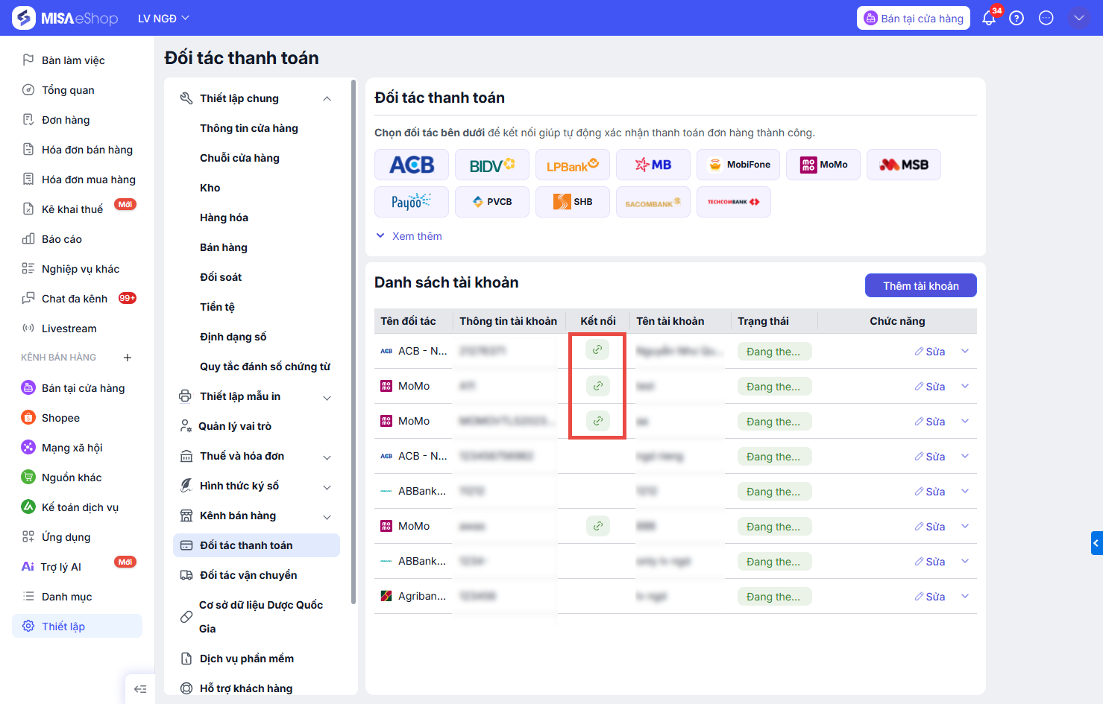Click the blue side panel arrow tab
The width and height of the screenshot is (1103, 704).
[1096, 543]
